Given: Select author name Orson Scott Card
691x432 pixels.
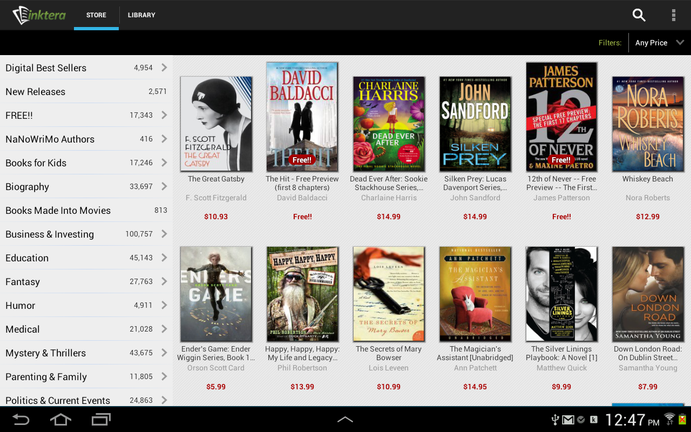Looking at the screenshot, I should pyautogui.click(x=216, y=368).
